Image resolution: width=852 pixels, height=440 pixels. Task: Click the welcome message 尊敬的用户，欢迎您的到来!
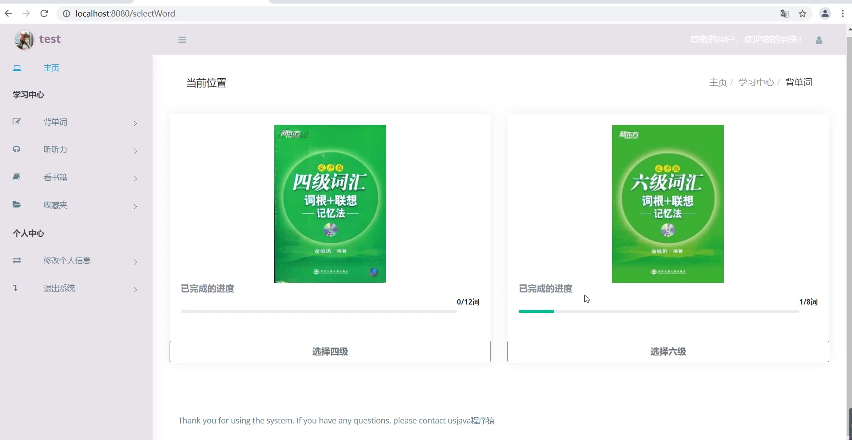[x=746, y=40]
